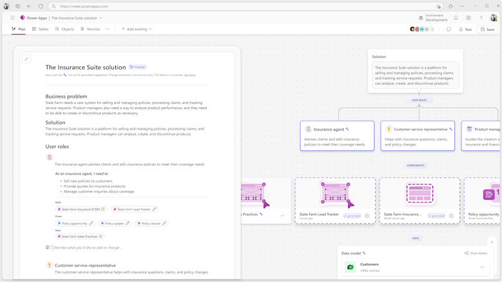Switch to the Objects tab
Viewport: 502px width, 282px height.
pos(64,30)
